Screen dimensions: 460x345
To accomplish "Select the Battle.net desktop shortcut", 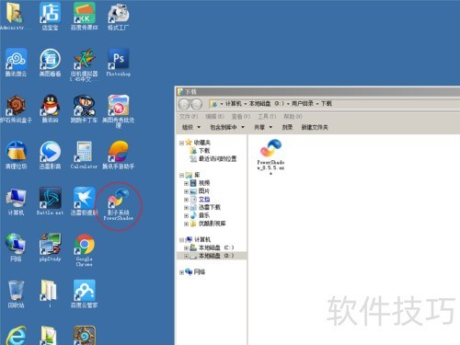I will (50, 201).
